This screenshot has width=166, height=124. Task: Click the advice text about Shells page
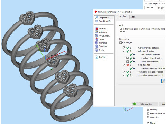pos(142,30)
